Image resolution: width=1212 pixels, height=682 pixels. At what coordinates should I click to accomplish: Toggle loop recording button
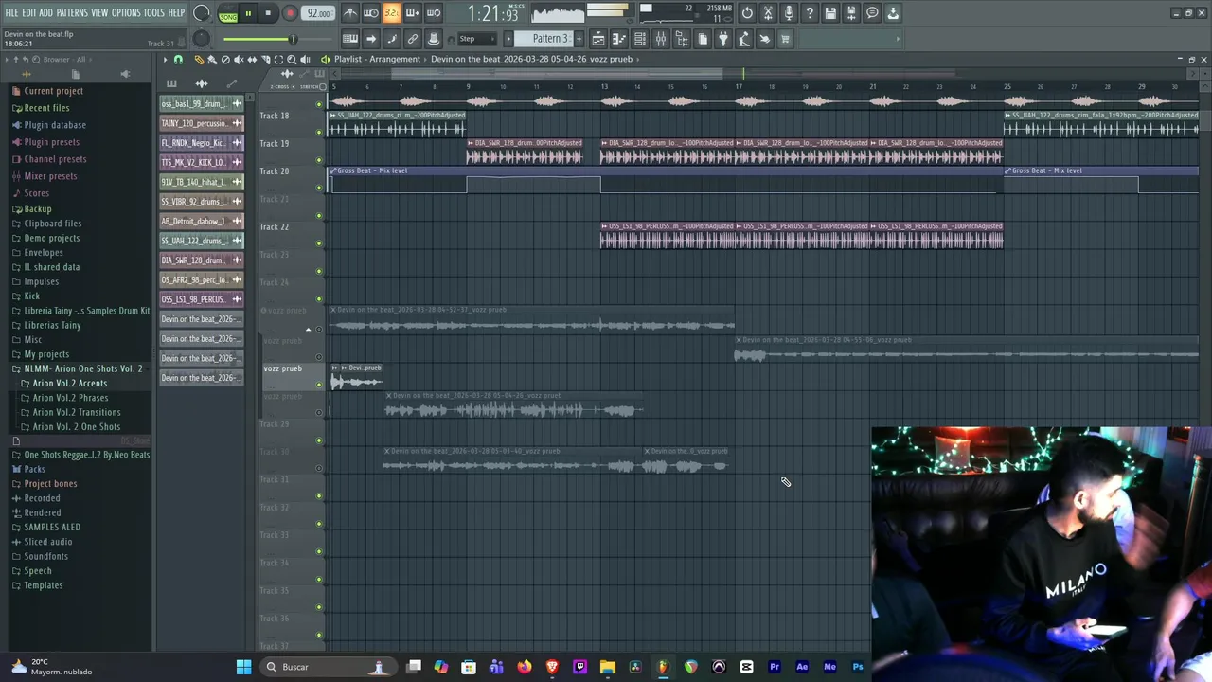click(x=433, y=13)
